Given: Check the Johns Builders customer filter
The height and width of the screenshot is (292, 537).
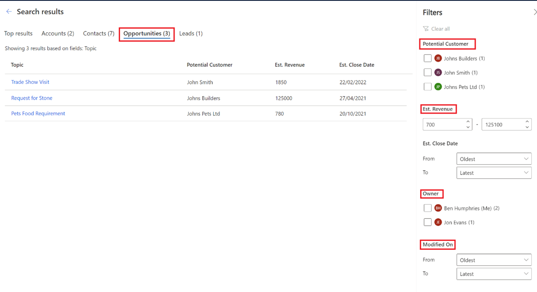Looking at the screenshot, I should (427, 58).
